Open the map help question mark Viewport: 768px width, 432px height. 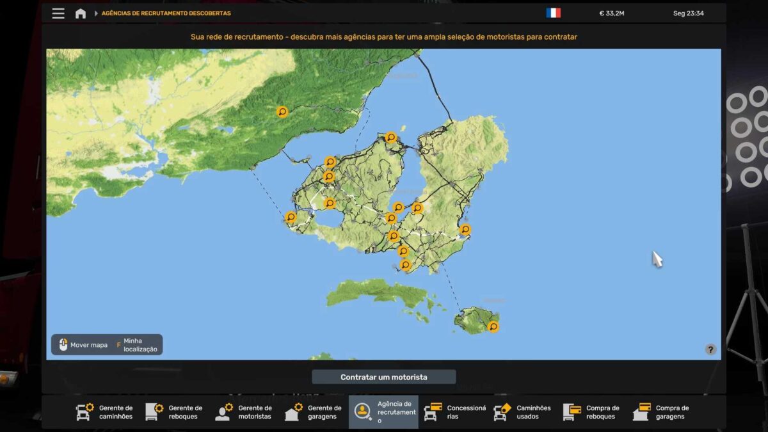pos(710,349)
